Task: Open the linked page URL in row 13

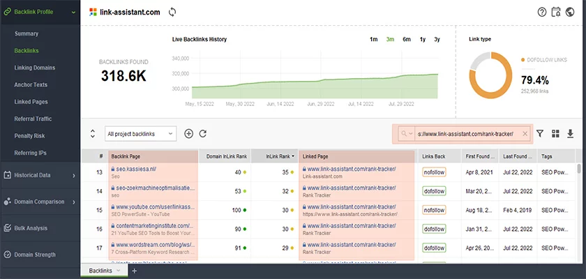Action: (x=352, y=169)
